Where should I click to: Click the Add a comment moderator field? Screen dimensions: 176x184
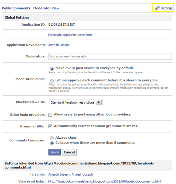pyautogui.click(x=110, y=56)
